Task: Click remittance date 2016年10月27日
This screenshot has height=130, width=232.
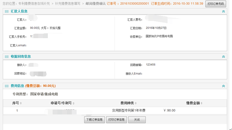Action: pos(156,28)
